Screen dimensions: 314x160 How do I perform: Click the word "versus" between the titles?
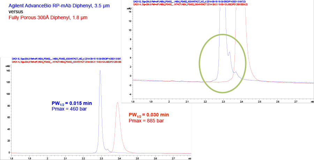[16, 11]
